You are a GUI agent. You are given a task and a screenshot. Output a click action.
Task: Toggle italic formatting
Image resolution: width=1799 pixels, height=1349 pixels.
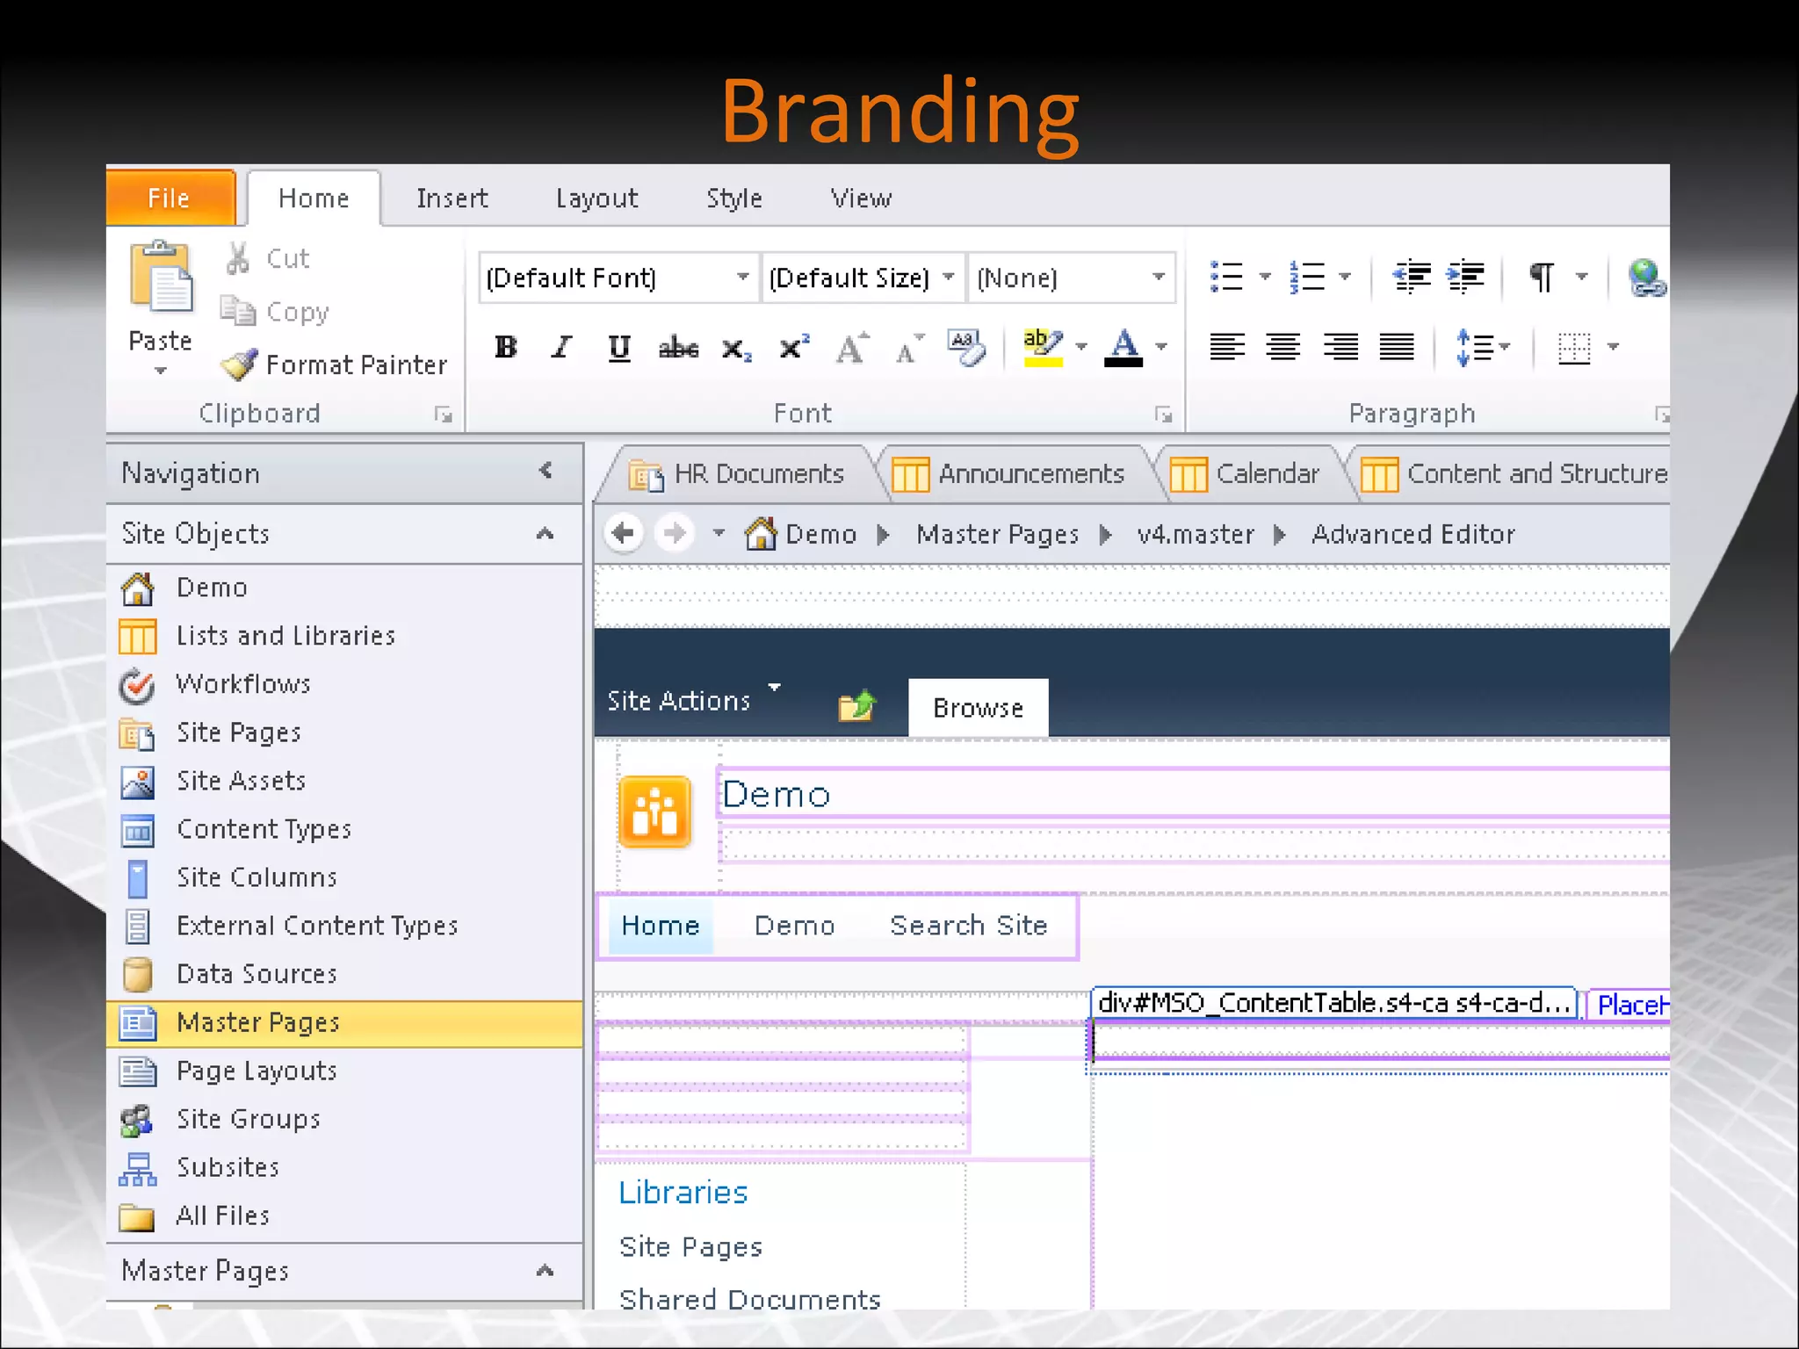tap(562, 348)
